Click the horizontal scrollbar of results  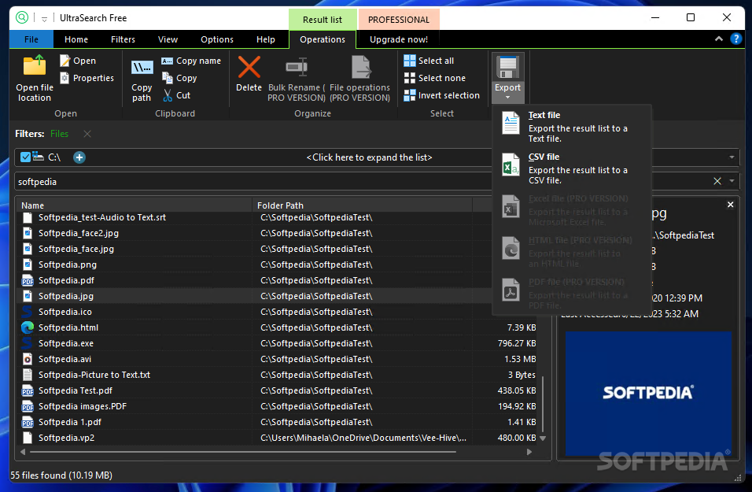coord(243,452)
